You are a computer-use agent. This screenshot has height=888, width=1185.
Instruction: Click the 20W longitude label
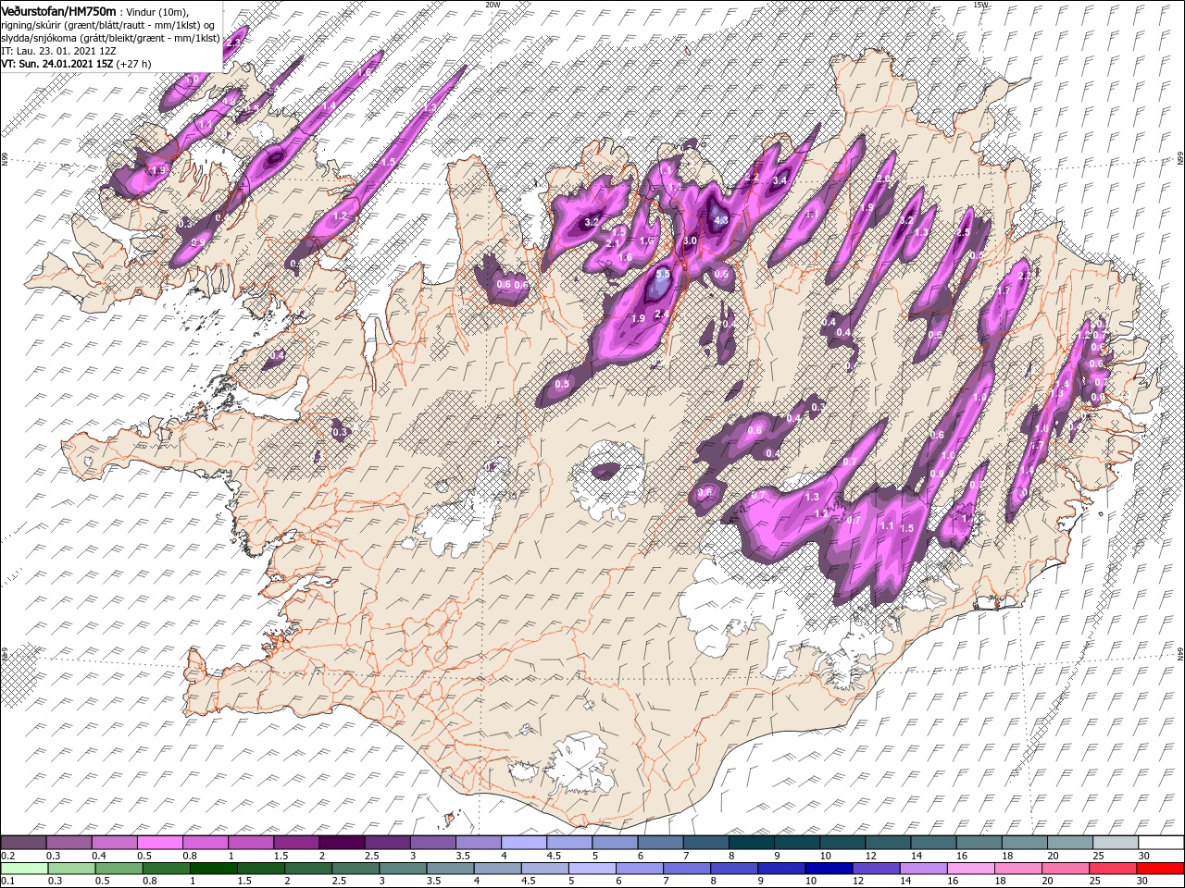point(493,5)
